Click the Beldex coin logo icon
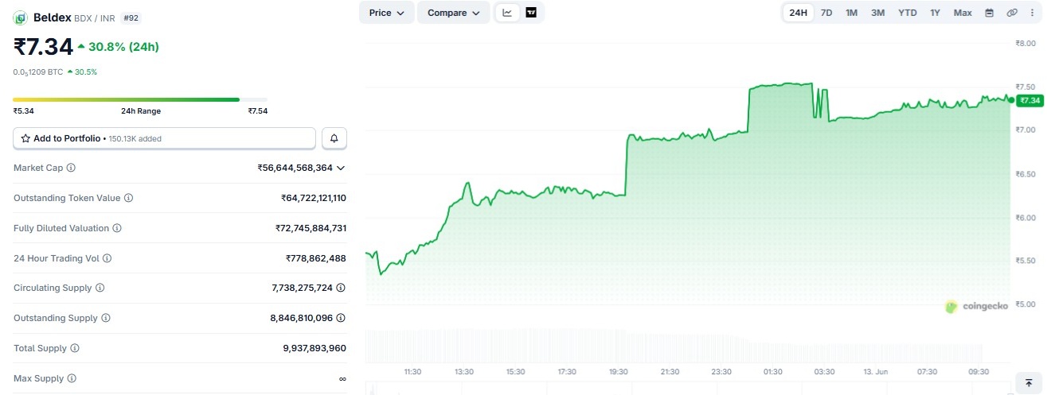The image size is (1047, 395). pos(21,17)
